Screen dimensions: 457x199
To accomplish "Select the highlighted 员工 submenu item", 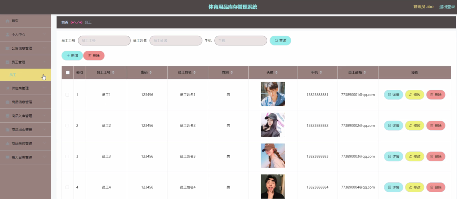I will 25,75.
